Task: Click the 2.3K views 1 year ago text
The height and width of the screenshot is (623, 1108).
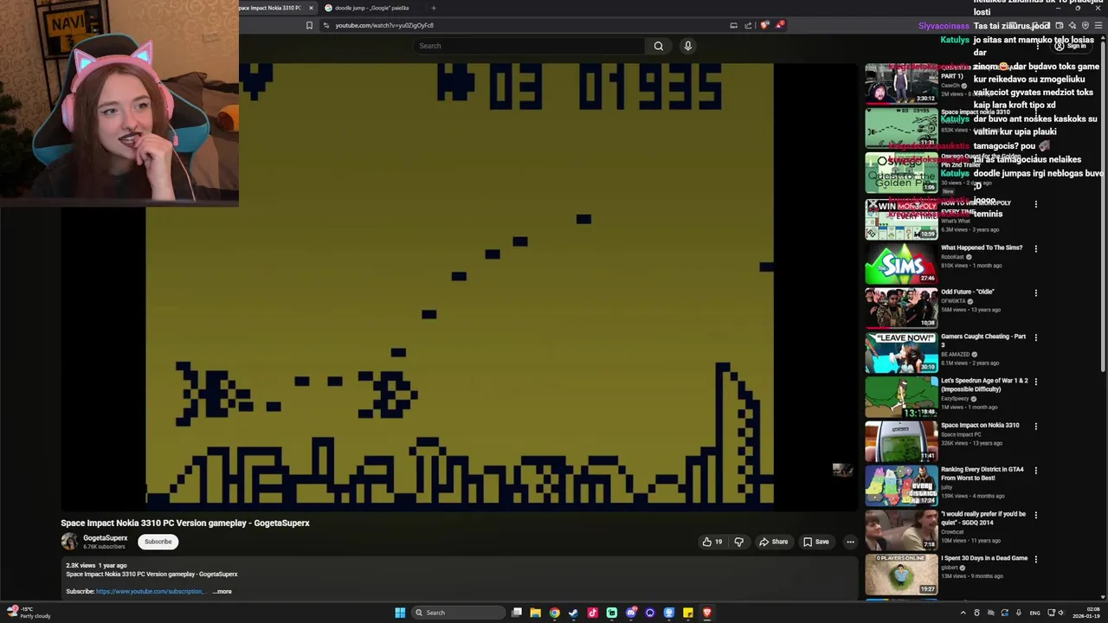Action: (x=96, y=565)
